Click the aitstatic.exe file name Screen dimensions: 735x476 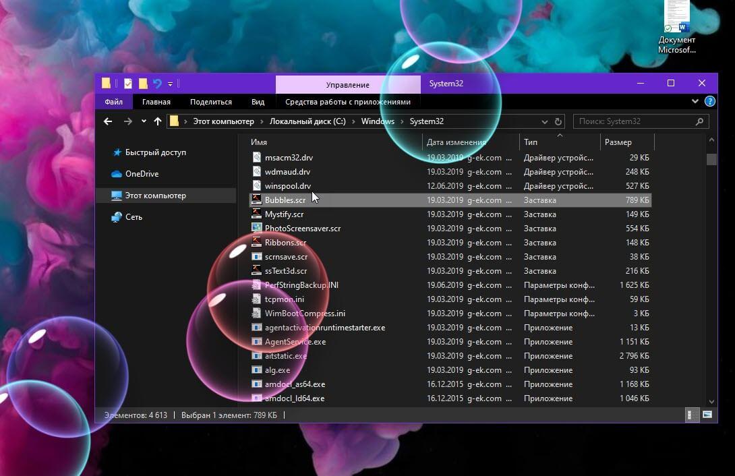click(286, 355)
